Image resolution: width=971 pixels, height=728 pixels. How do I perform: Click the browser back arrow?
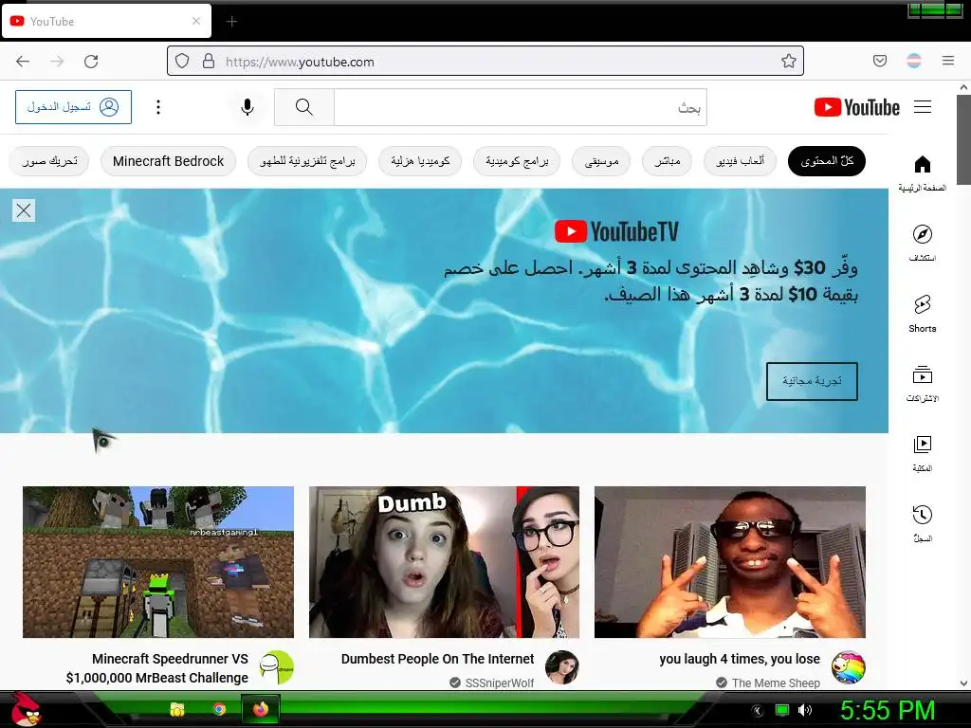pyautogui.click(x=23, y=62)
